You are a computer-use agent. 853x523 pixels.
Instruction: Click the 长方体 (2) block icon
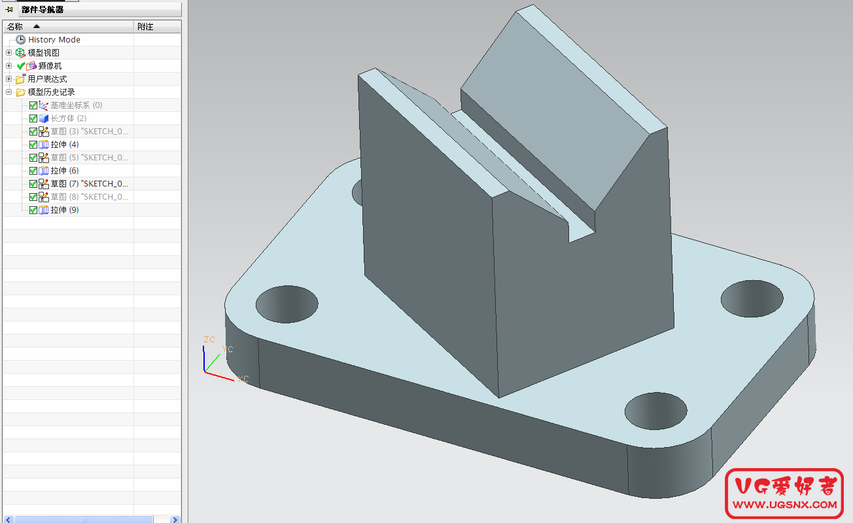click(44, 118)
